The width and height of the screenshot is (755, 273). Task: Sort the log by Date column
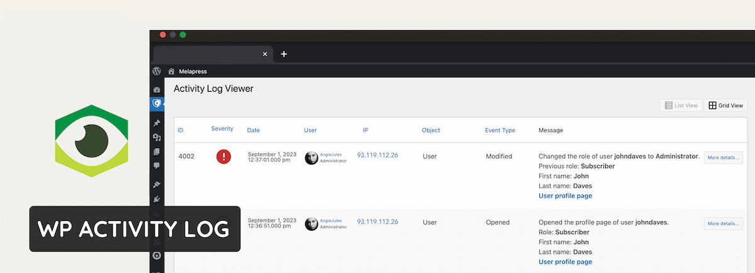pyautogui.click(x=254, y=131)
